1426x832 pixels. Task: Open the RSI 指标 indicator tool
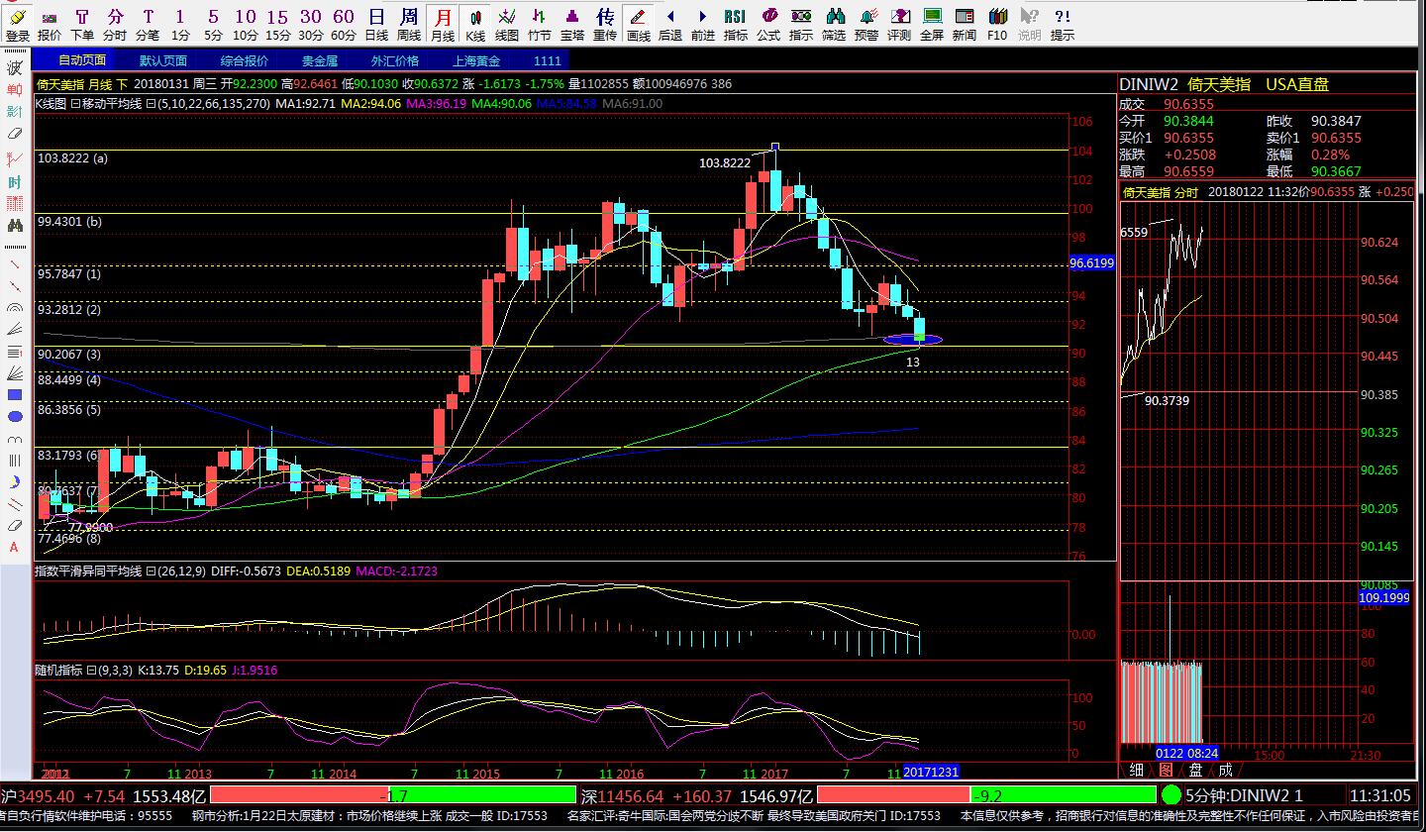tap(735, 24)
